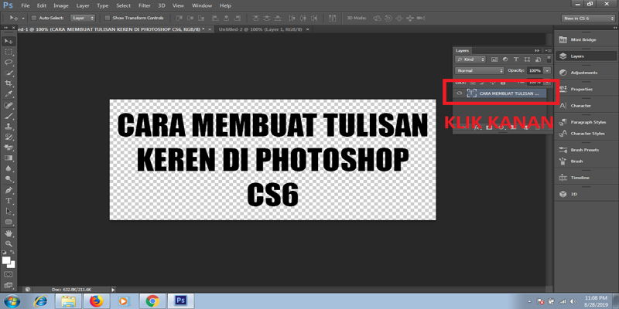619x309 pixels.
Task: Select the Rectangle shape tool
Action: click(9, 222)
